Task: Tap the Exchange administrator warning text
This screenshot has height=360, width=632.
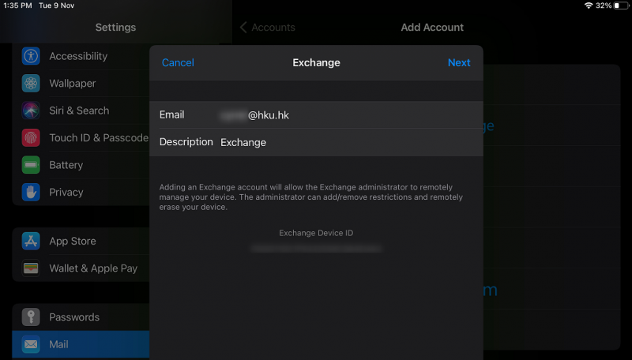Action: coord(310,197)
